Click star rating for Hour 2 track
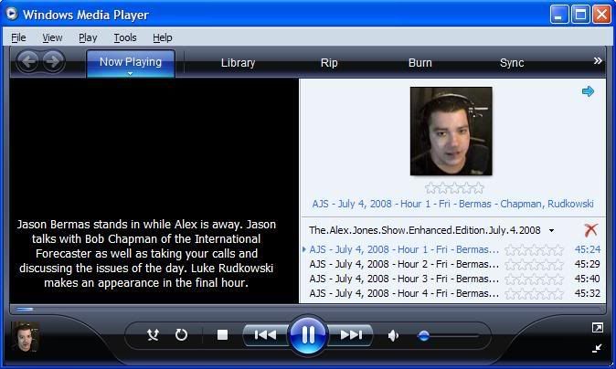Viewport: 616px width, 369px height. [535, 265]
